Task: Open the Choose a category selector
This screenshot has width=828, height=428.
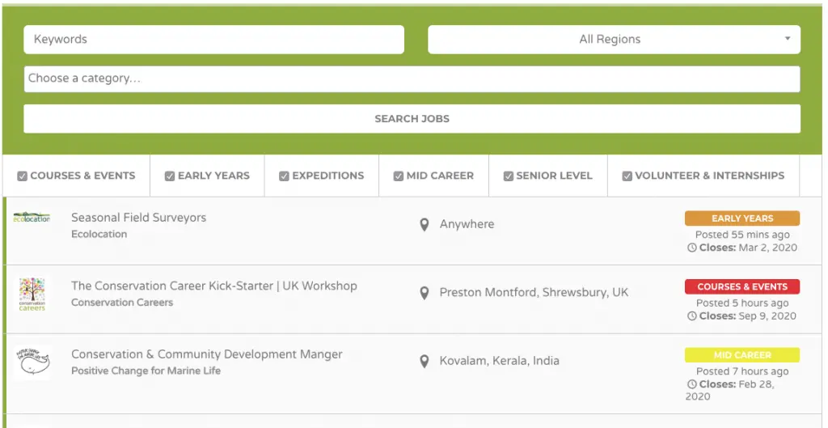Action: (x=412, y=78)
